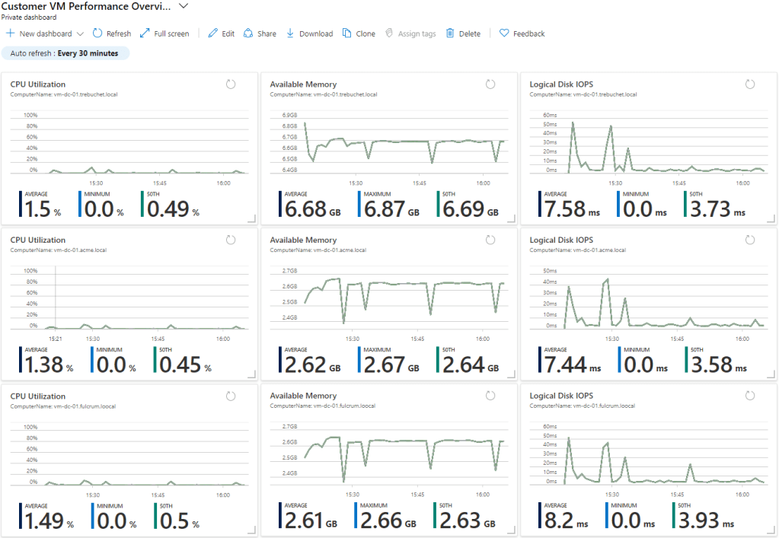Image resolution: width=779 pixels, height=538 pixels.
Task: Refresh the fulcrum Logical Disk IOPS tile
Action: click(750, 396)
